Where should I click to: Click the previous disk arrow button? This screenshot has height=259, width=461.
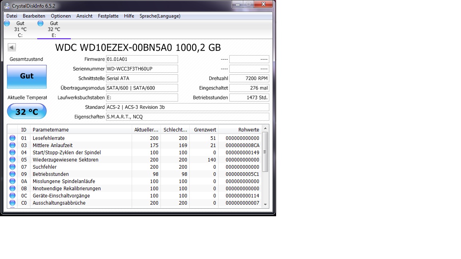12,47
